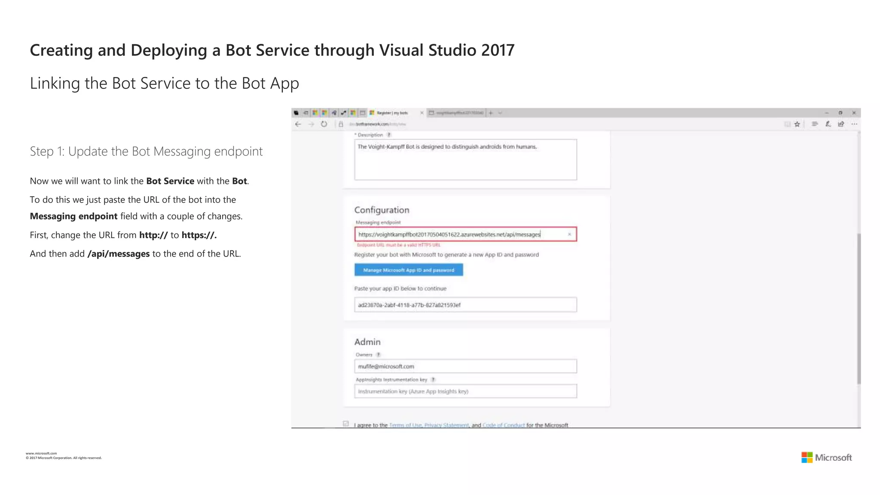Viewport: 880px width, 495px height.
Task: Open the Edge settings ellipsis menu
Action: click(x=854, y=124)
